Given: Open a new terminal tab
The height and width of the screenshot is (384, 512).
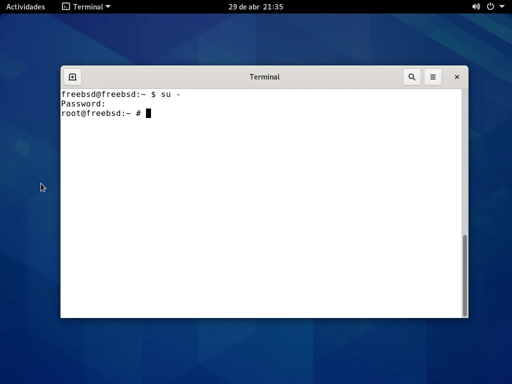Looking at the screenshot, I should (x=72, y=77).
